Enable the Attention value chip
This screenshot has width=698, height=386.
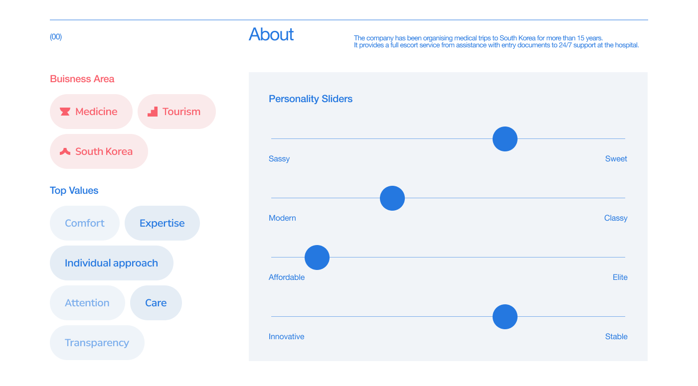pos(87,303)
